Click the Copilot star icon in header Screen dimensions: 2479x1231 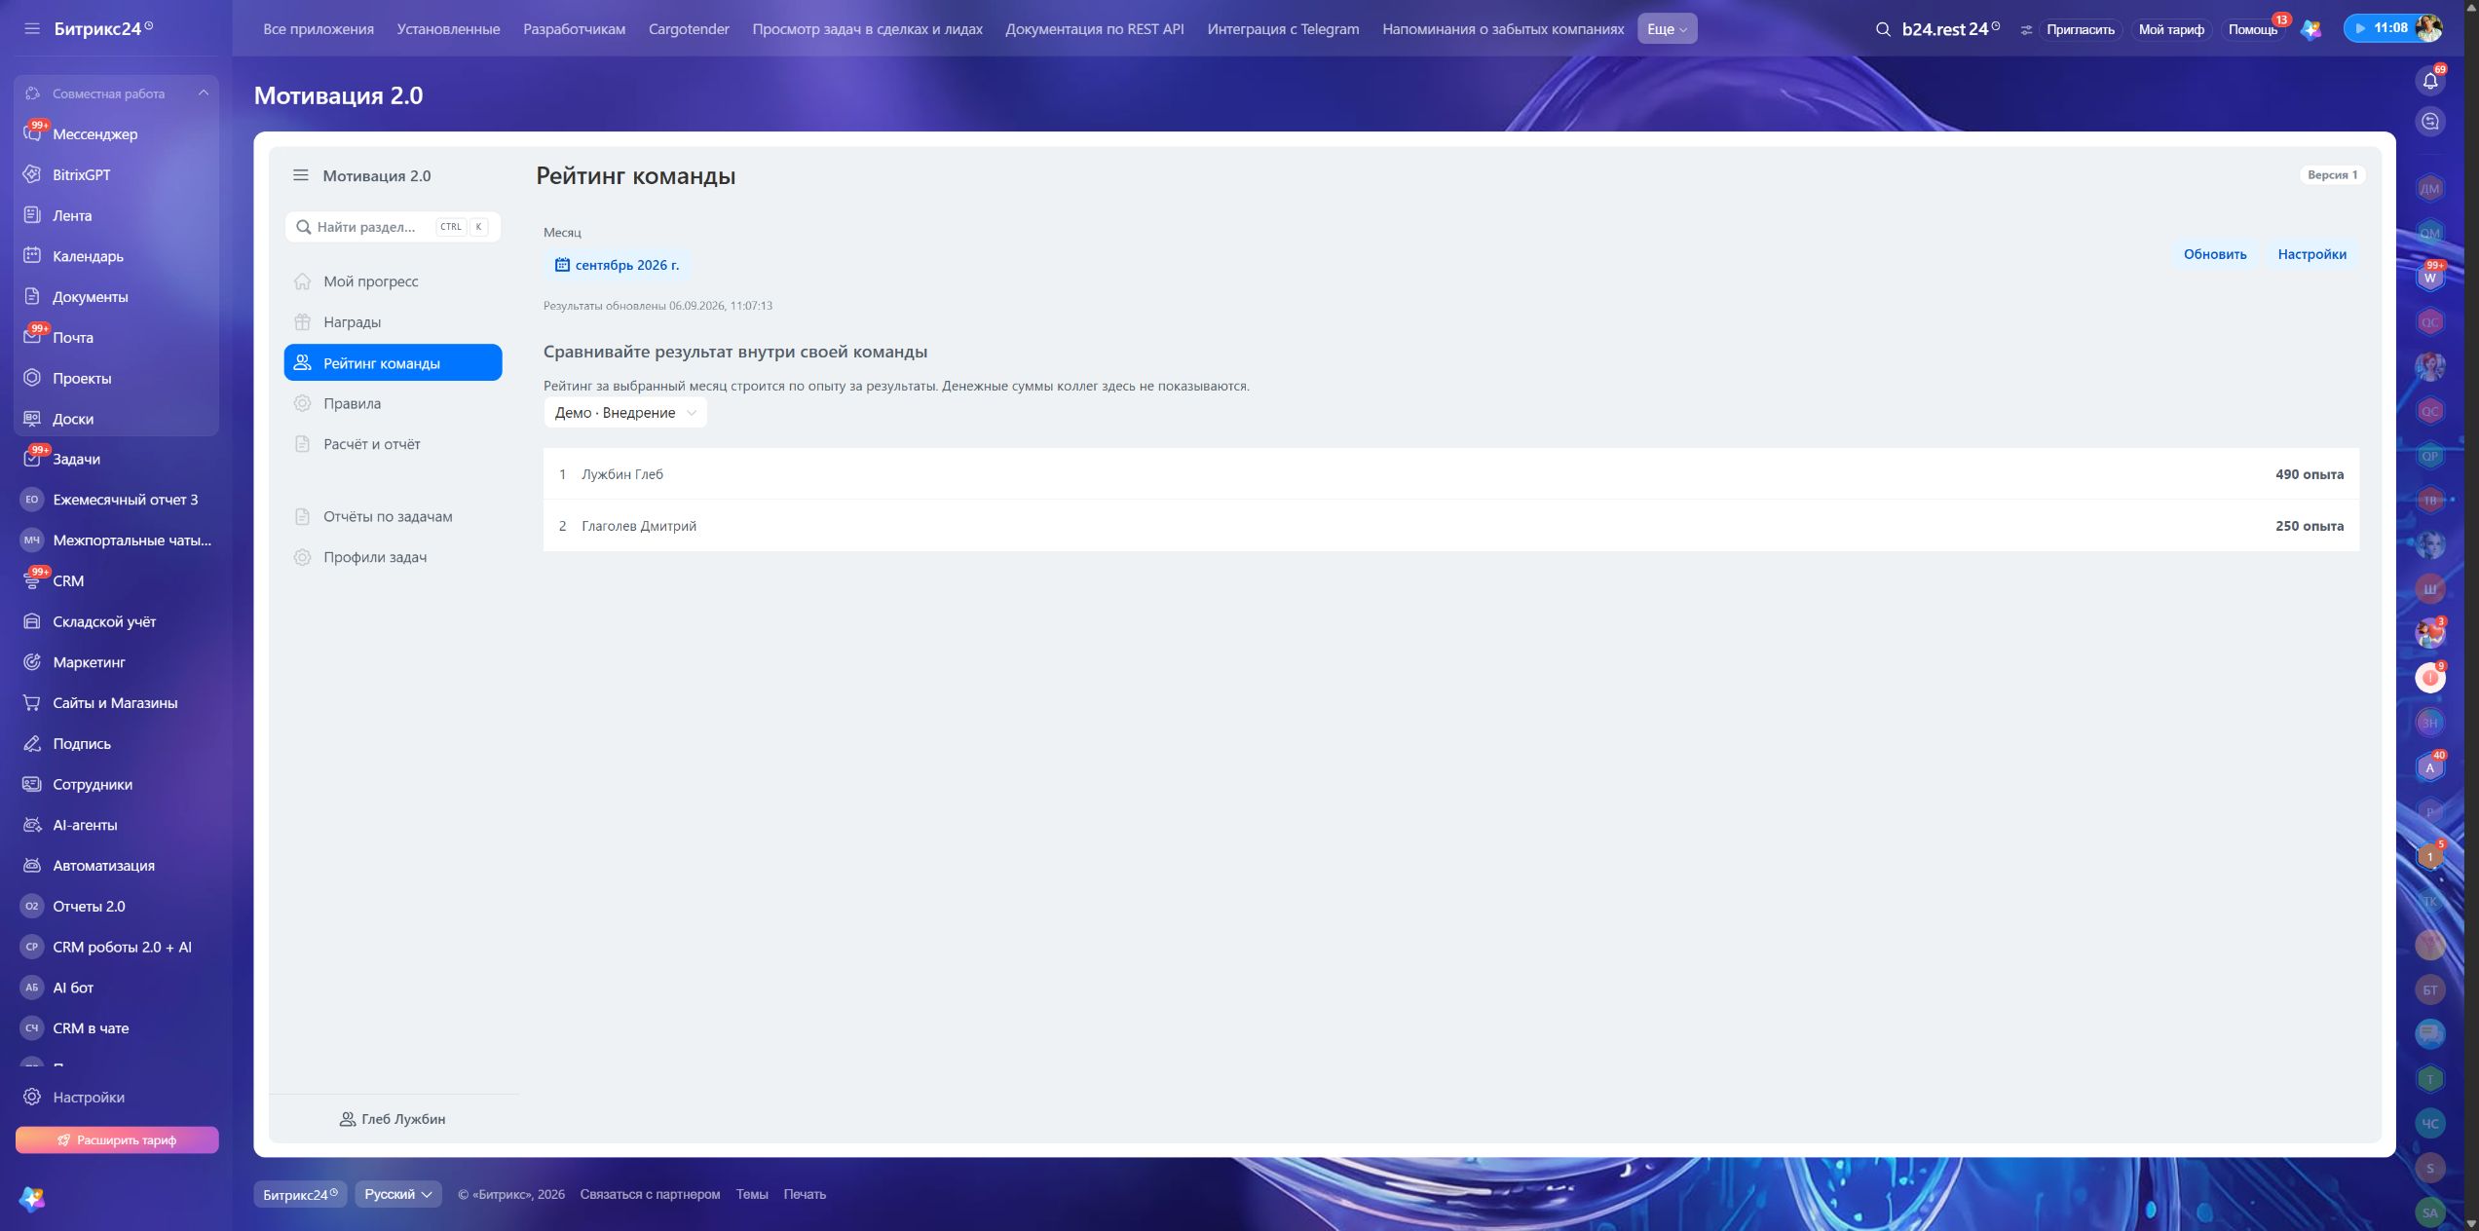(x=2310, y=29)
